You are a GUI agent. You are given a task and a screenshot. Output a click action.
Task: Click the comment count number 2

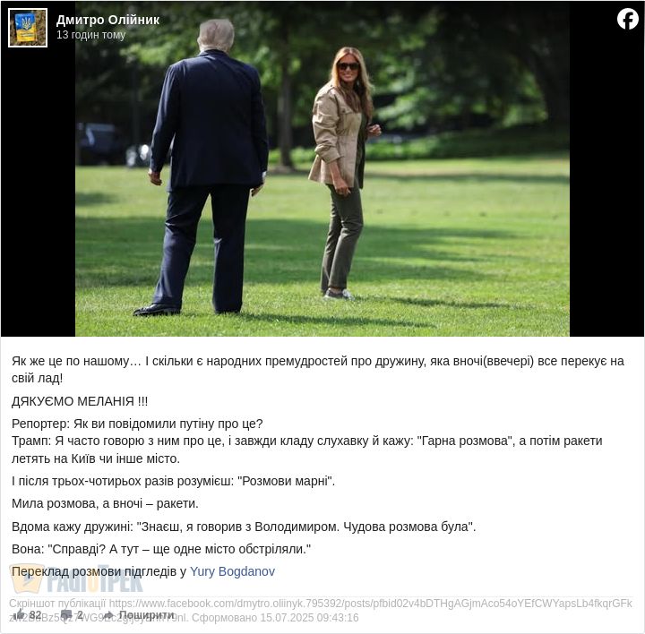81,614
